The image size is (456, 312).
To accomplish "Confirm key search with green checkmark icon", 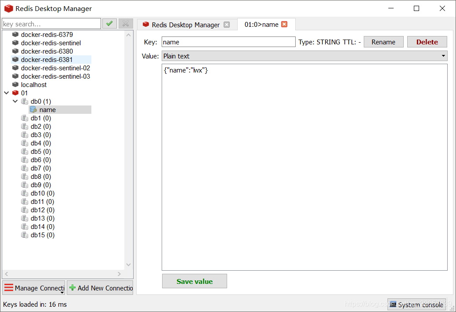I will 109,24.
